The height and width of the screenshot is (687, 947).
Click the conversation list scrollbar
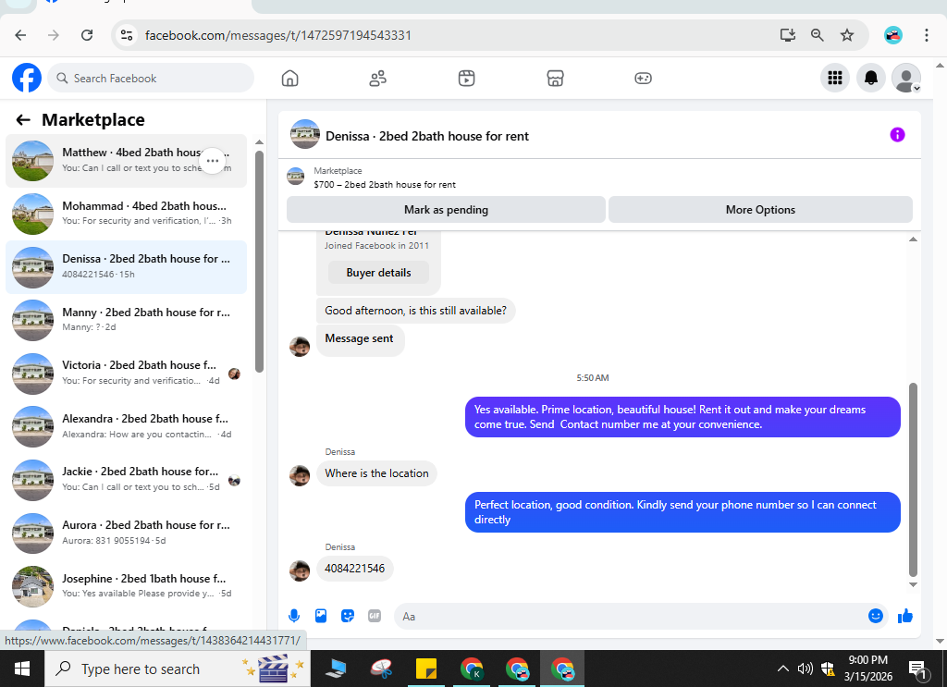tap(259, 262)
